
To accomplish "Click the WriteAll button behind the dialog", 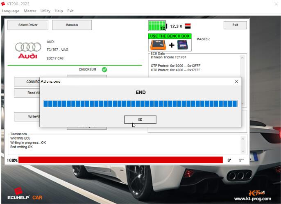I will [x=27, y=116].
